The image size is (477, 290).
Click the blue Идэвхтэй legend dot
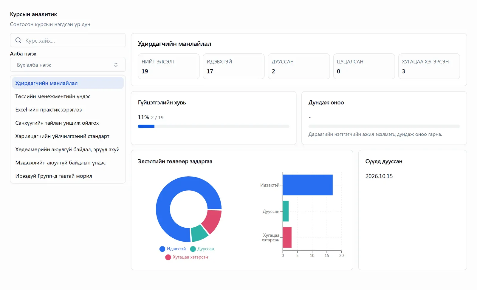coord(162,249)
